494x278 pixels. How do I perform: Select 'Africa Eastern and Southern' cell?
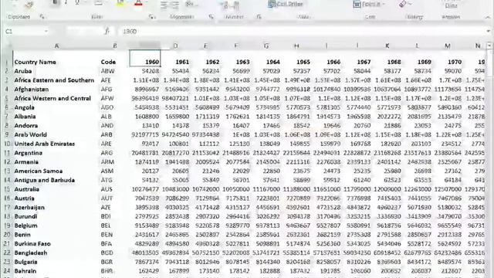(54, 80)
